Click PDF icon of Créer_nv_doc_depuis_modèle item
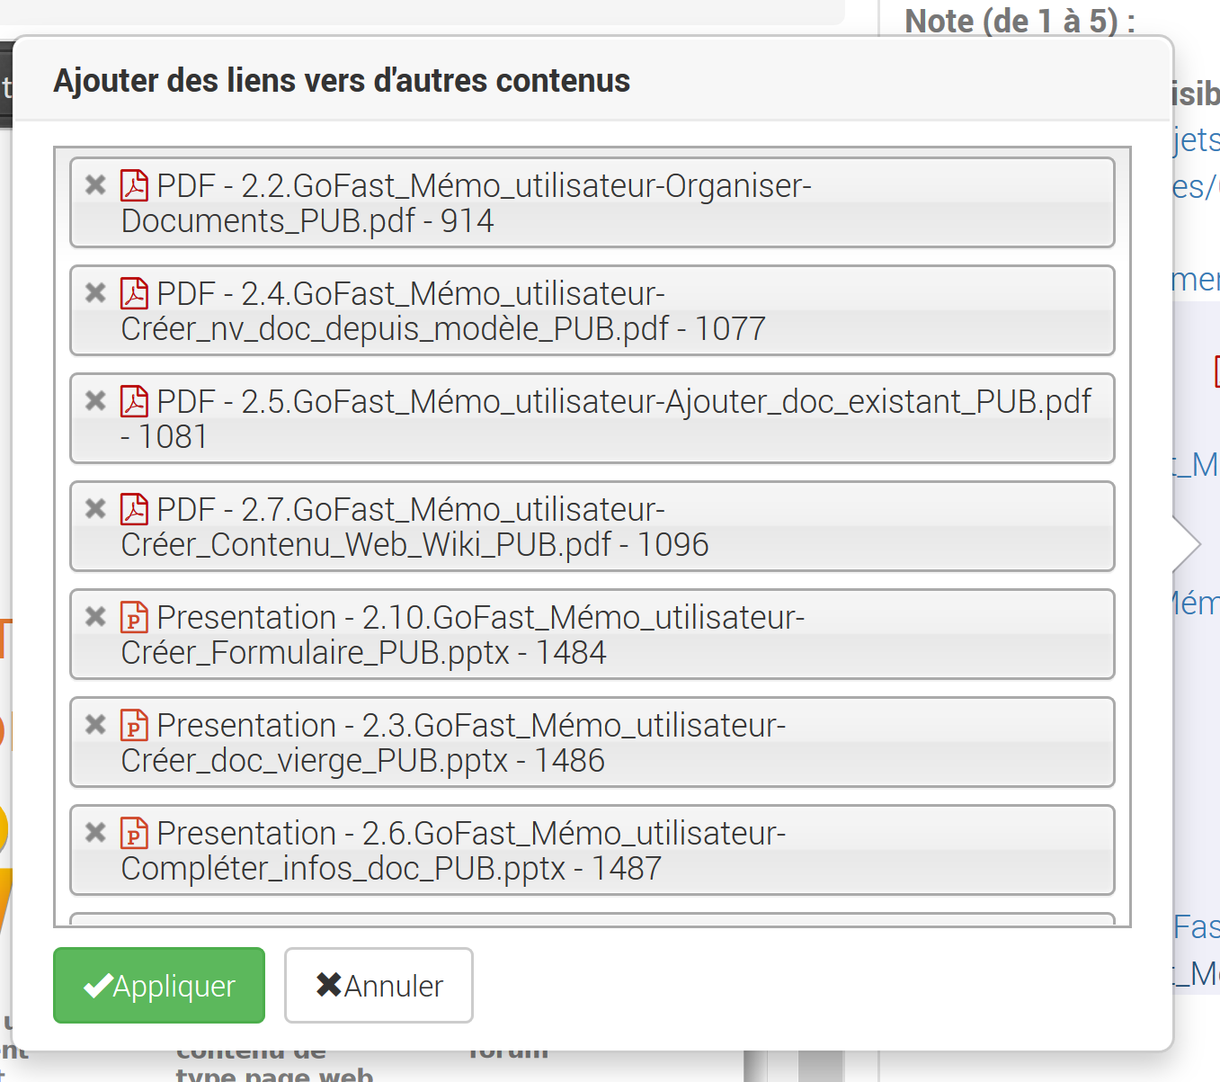Screen dimensions: 1220x1082 click(x=134, y=294)
